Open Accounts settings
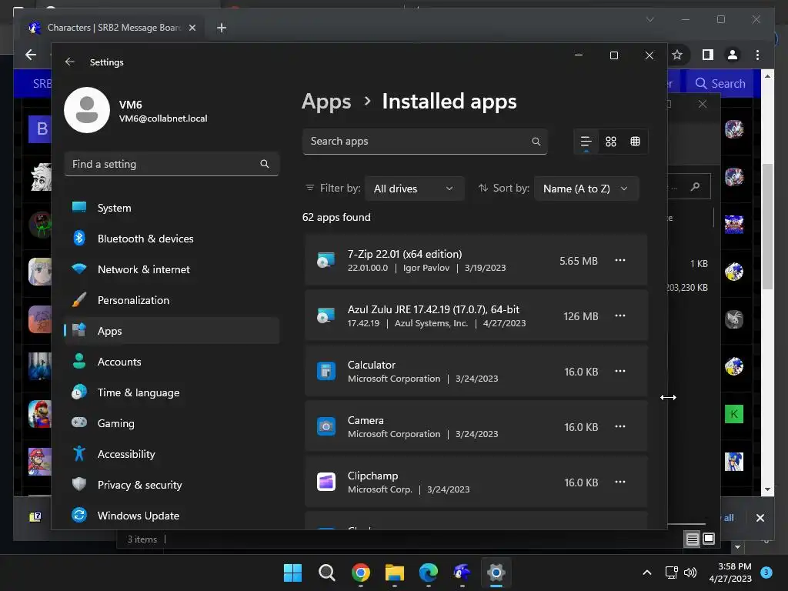Screen dimensions: 788x591 tap(172, 362)
